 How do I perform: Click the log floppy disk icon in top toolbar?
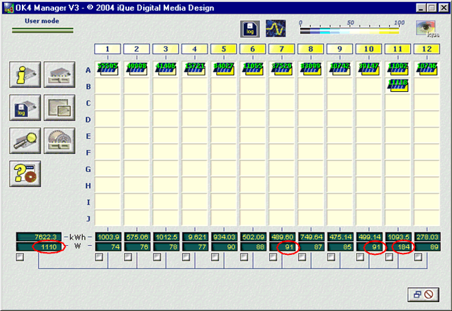(x=249, y=29)
